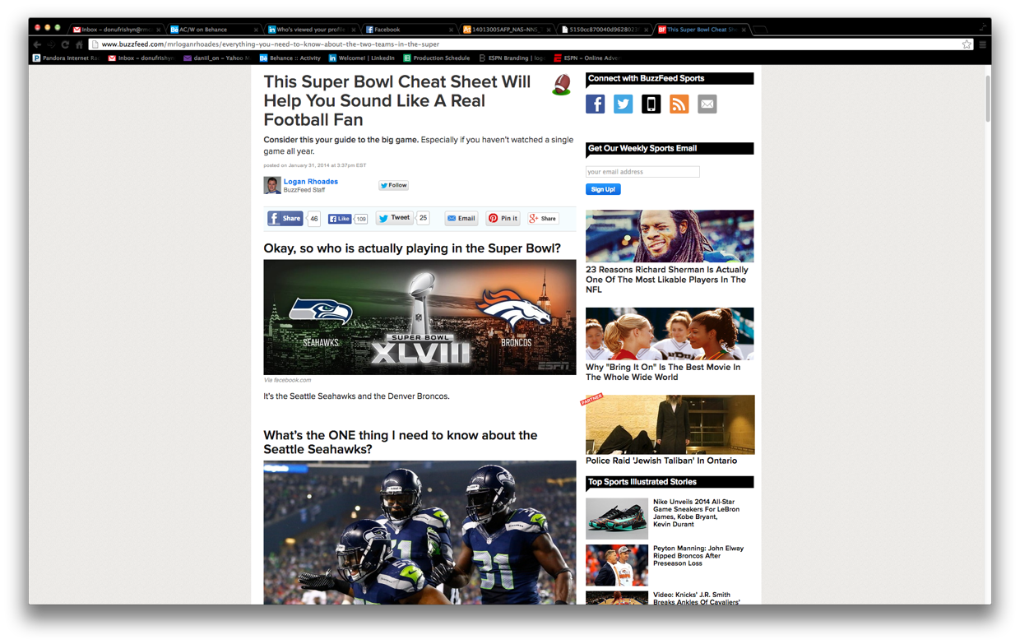Like the article with Facebook Like
Screen dimensions: 1020x644
[x=340, y=219]
